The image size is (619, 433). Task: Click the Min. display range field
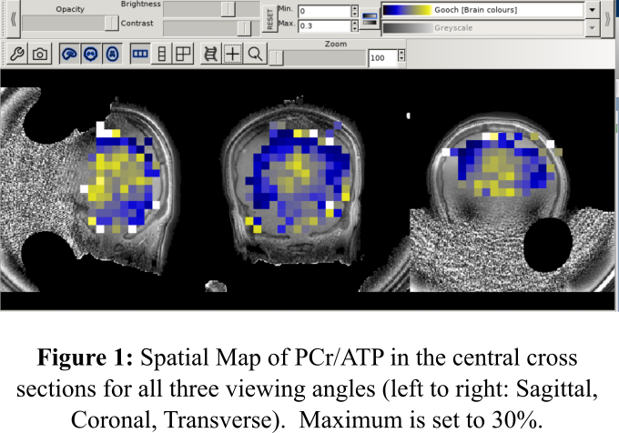point(322,11)
